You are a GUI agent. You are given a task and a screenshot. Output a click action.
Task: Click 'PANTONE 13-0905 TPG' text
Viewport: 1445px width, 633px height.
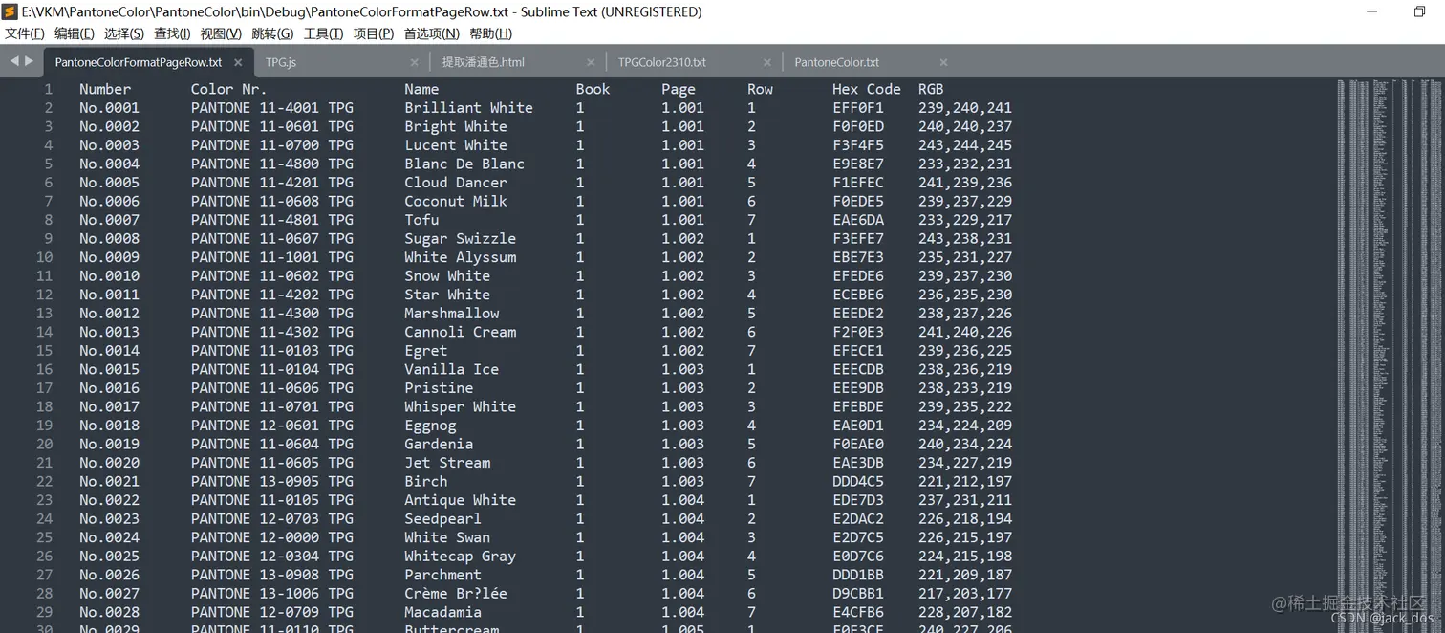(272, 481)
